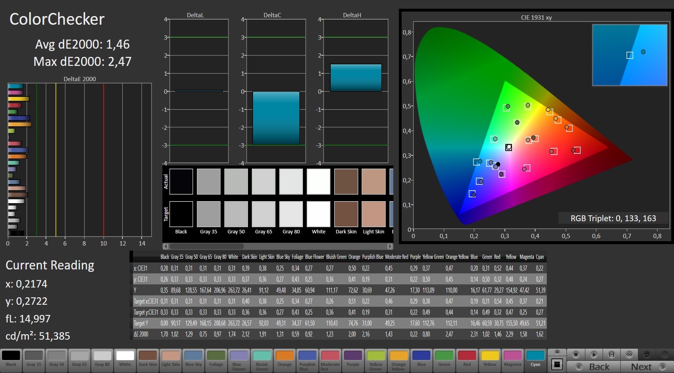Expand the panel with the up-arrow button

(x=557, y=352)
